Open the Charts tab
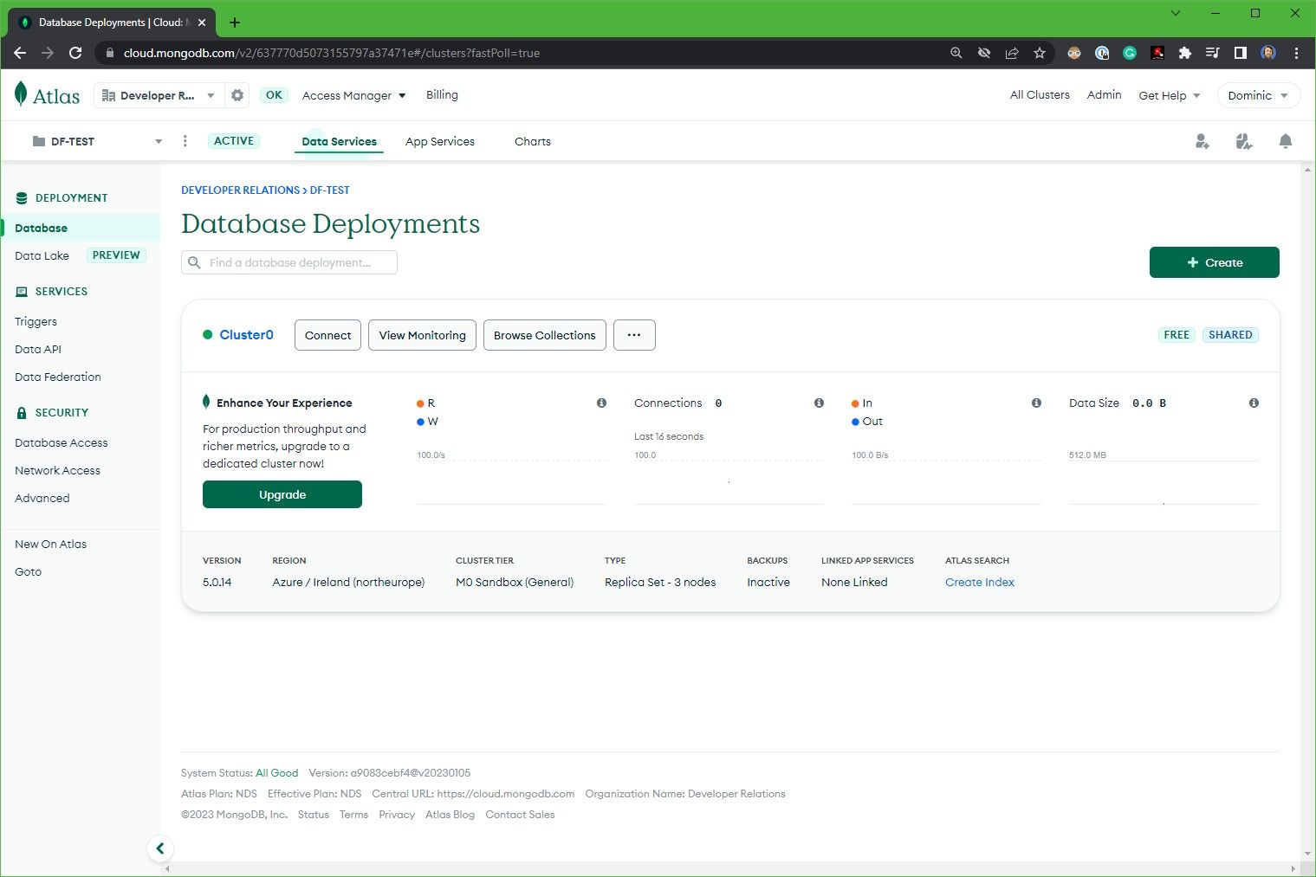The height and width of the screenshot is (877, 1316). tap(532, 141)
